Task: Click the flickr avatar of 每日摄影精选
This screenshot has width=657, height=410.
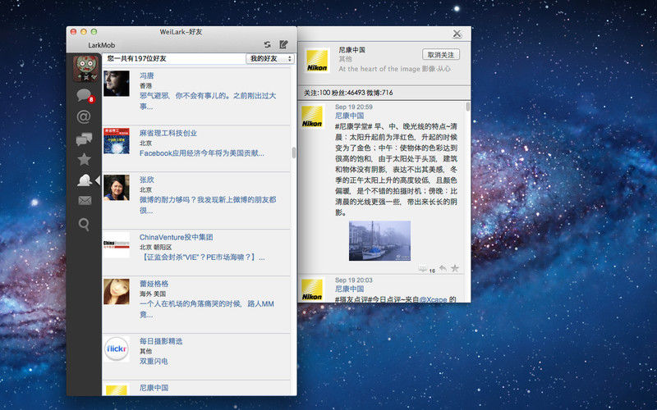Action: tap(117, 349)
